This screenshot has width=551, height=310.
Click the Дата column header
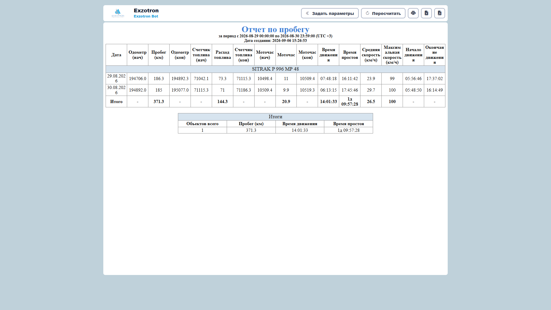(x=116, y=55)
